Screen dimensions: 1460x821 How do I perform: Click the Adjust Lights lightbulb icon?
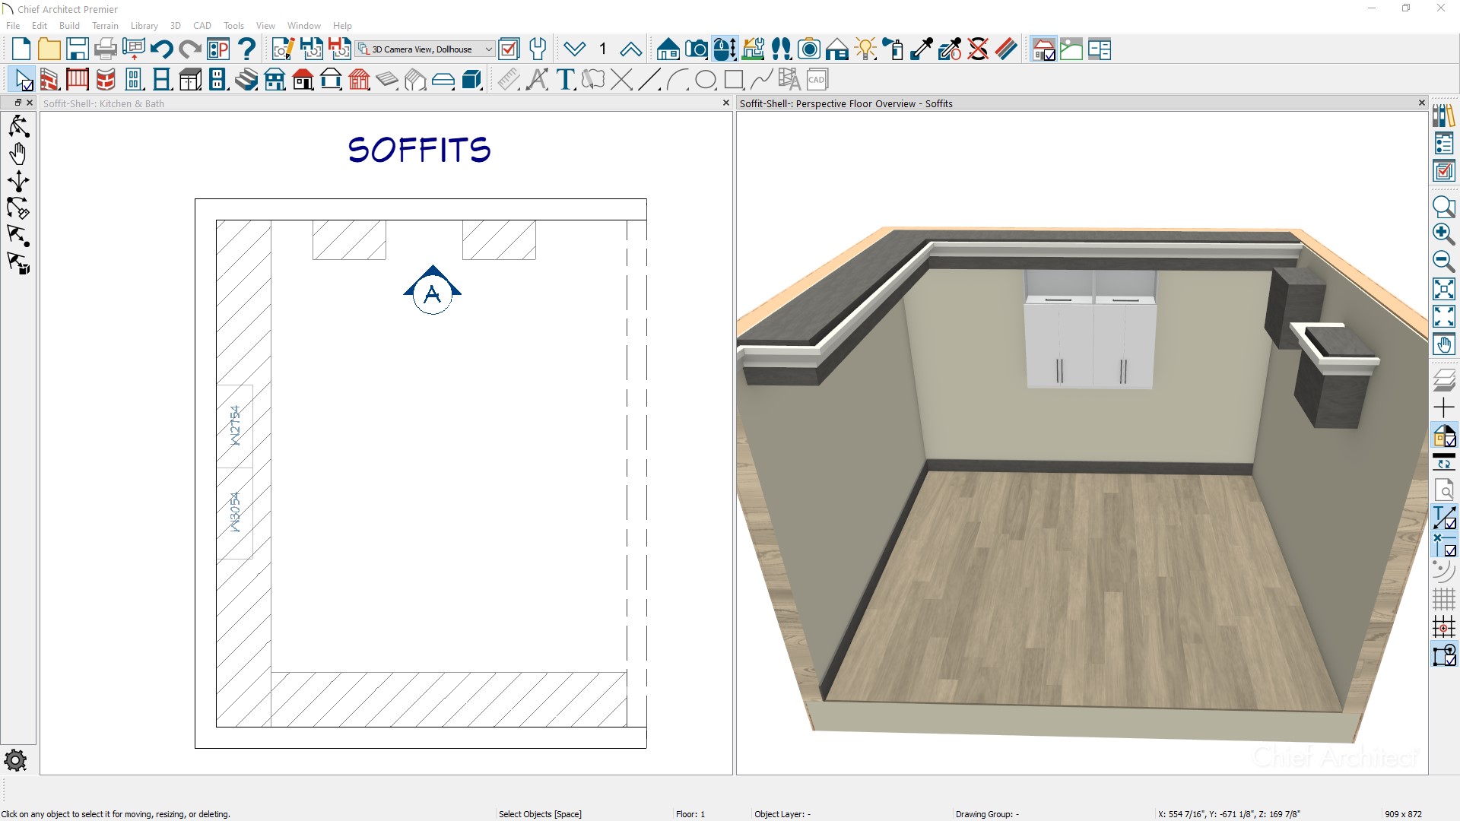tap(865, 49)
